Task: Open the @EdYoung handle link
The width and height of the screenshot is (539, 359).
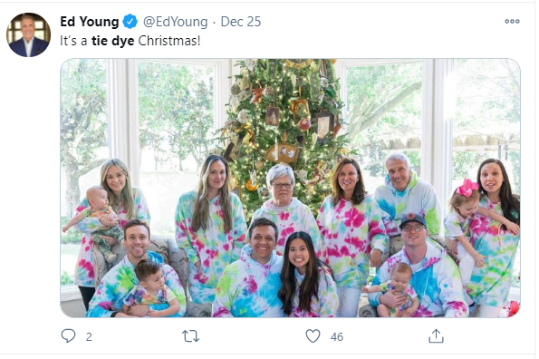Action: (x=176, y=22)
